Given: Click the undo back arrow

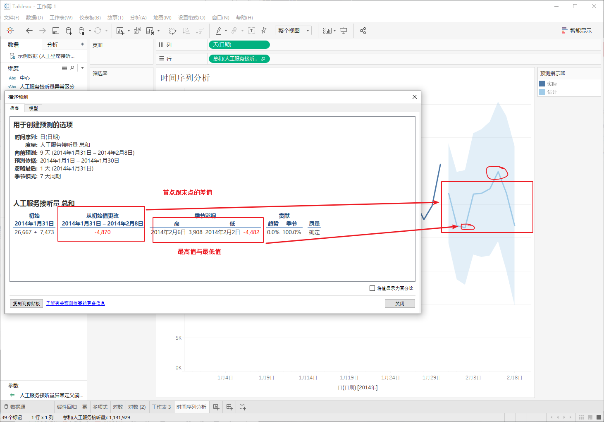Looking at the screenshot, I should pyautogui.click(x=29, y=31).
